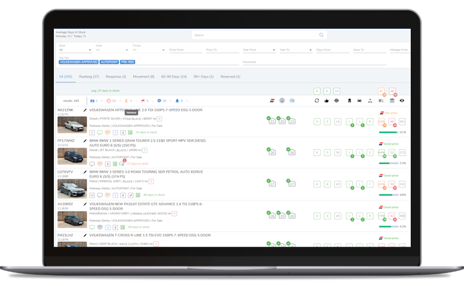Click the pound sign icon on Arteon row
The height and width of the screenshot is (286, 464).
tap(123, 132)
